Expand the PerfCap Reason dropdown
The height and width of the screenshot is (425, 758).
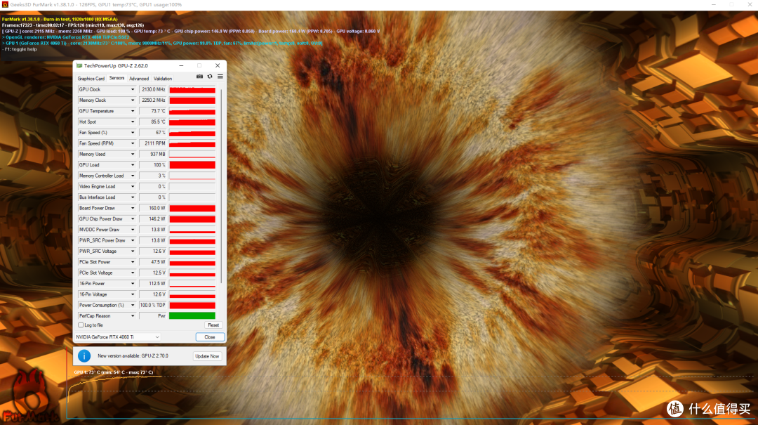point(133,316)
